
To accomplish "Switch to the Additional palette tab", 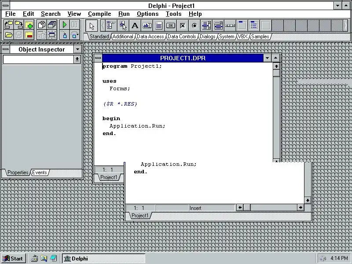I will [x=123, y=37].
